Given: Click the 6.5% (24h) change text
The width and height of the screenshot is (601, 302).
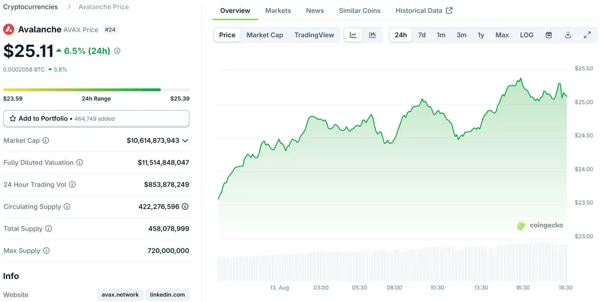Looking at the screenshot, I should [x=87, y=51].
